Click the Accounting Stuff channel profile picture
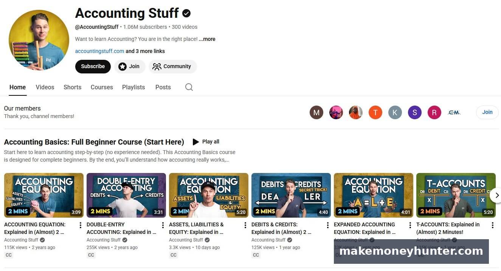Viewport: 501px width, 271px height. 39,40
